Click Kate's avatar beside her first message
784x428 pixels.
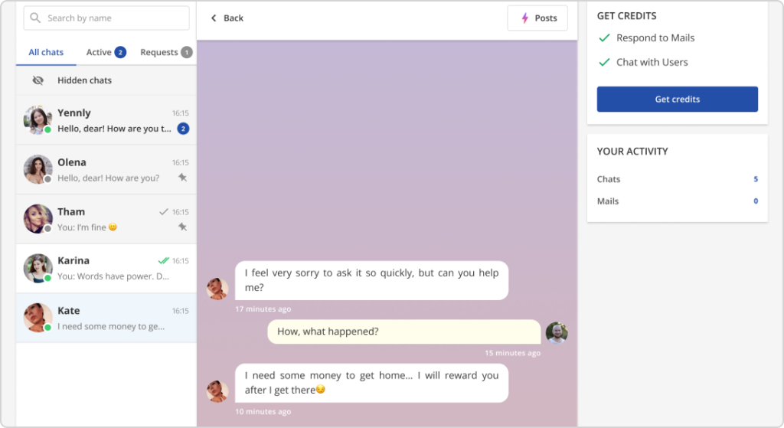click(x=217, y=289)
